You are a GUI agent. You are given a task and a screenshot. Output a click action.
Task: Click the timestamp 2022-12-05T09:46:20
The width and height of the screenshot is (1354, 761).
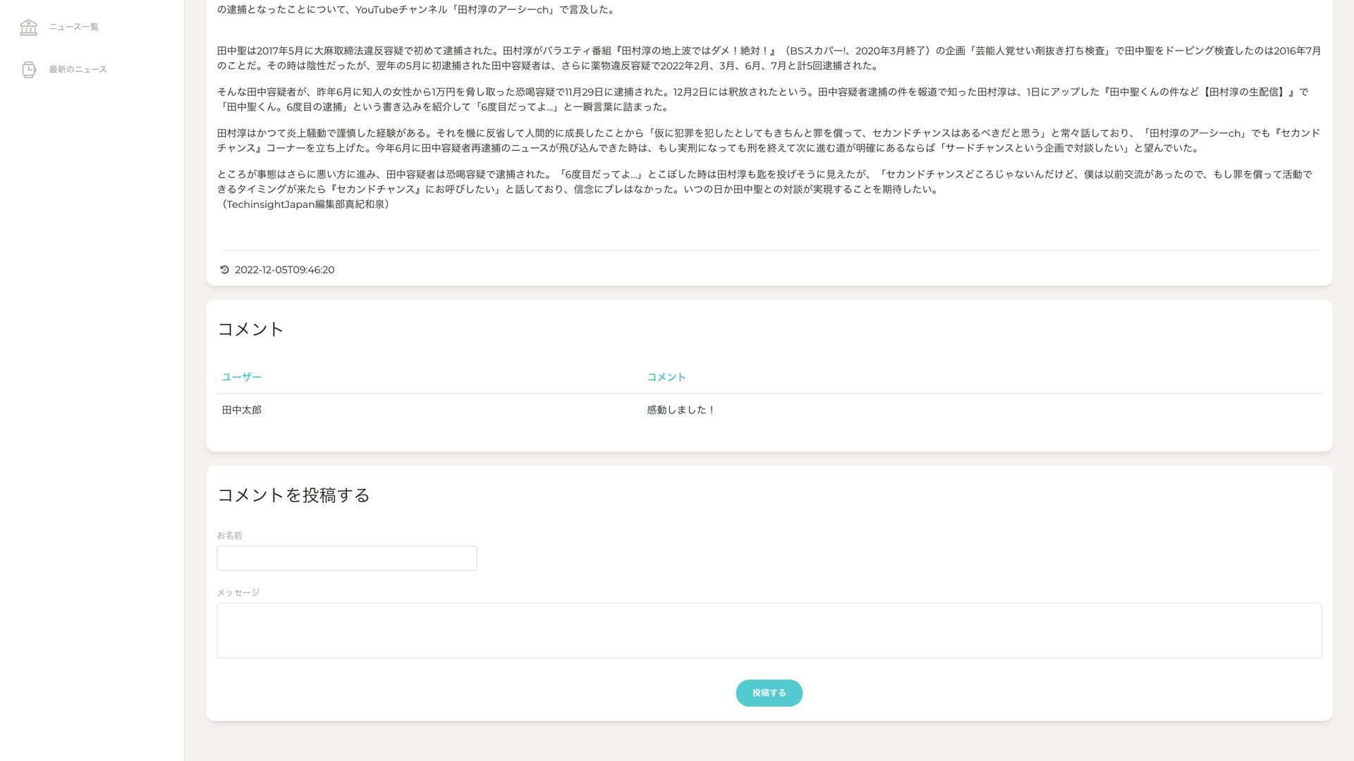(x=284, y=270)
